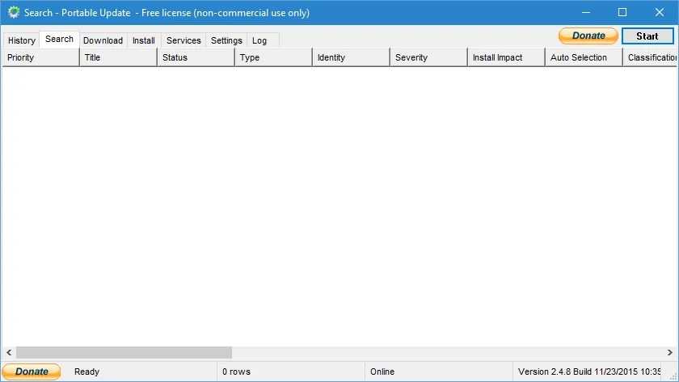This screenshot has width=679, height=382.
Task: Click the horizontal scrollbar left arrow
Action: point(9,353)
